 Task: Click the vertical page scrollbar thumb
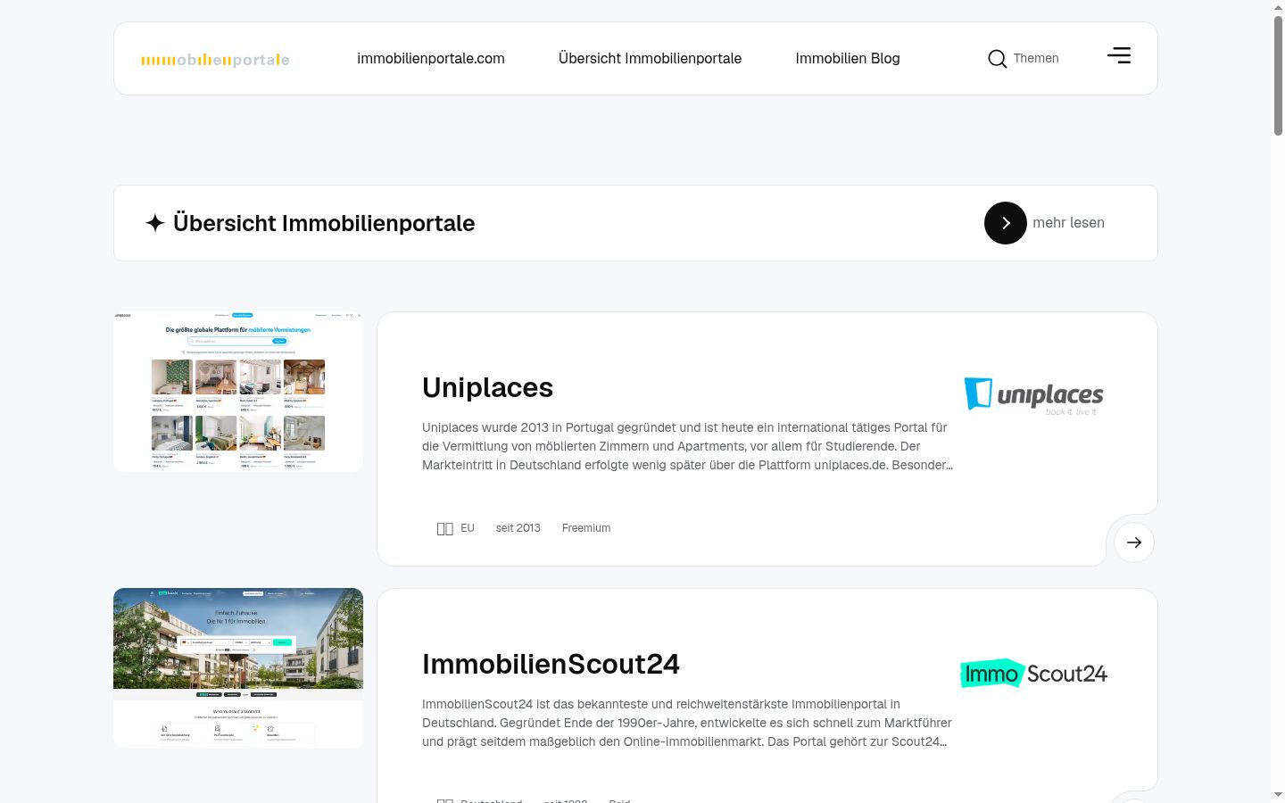tap(1278, 75)
